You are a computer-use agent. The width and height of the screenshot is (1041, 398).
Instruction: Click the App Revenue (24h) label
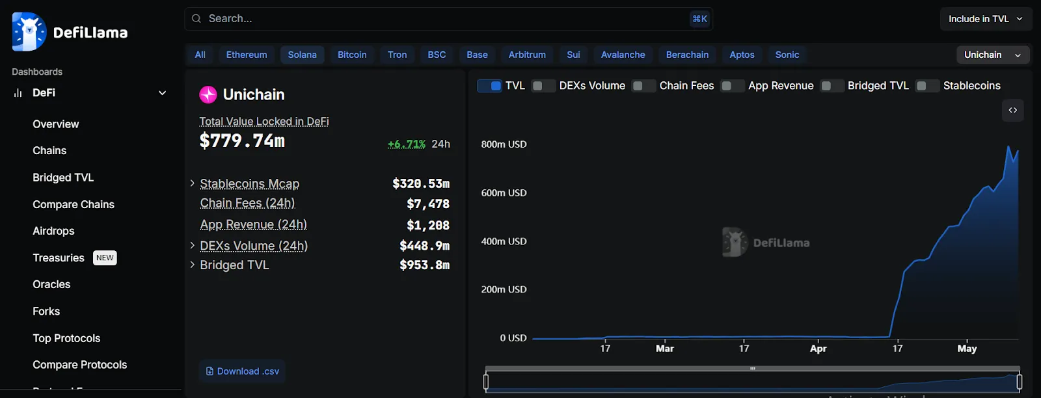click(253, 225)
